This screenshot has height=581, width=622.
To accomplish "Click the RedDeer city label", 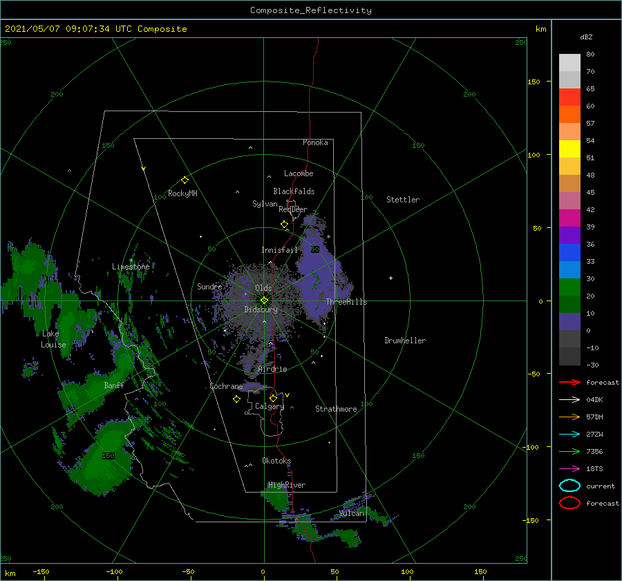I will tap(293, 209).
